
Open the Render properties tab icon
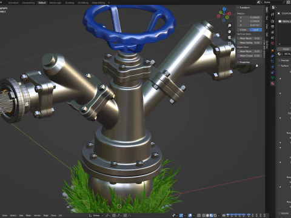point(273,21)
